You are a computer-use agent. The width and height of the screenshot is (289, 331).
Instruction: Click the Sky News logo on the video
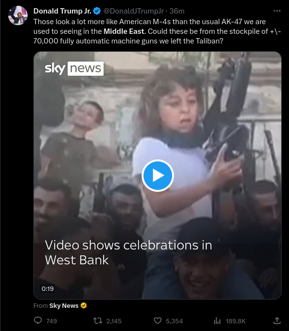pyautogui.click(x=74, y=69)
